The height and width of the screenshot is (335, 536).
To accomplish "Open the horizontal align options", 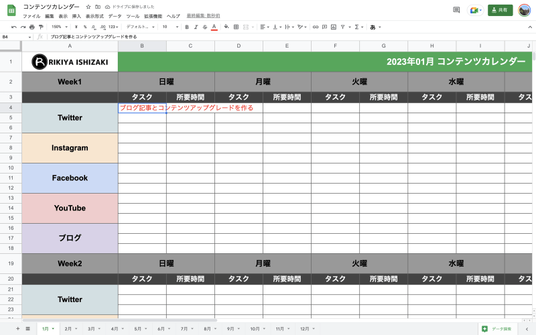I will [264, 27].
